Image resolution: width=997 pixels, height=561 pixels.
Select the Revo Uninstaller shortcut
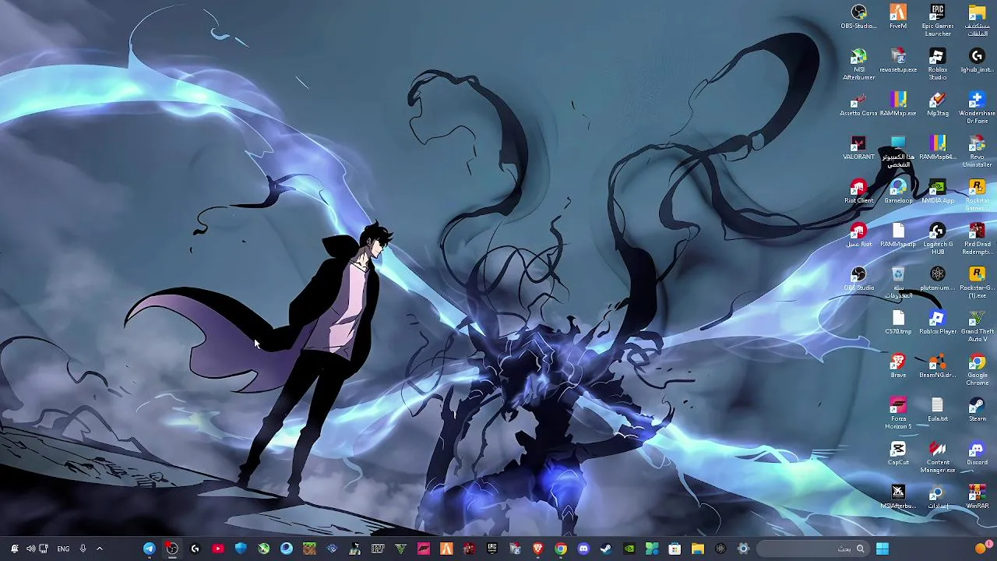(x=977, y=151)
